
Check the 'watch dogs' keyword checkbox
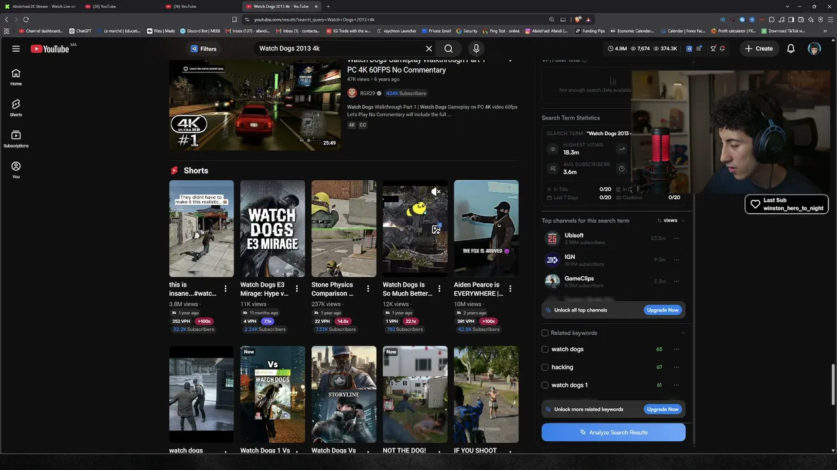545,349
